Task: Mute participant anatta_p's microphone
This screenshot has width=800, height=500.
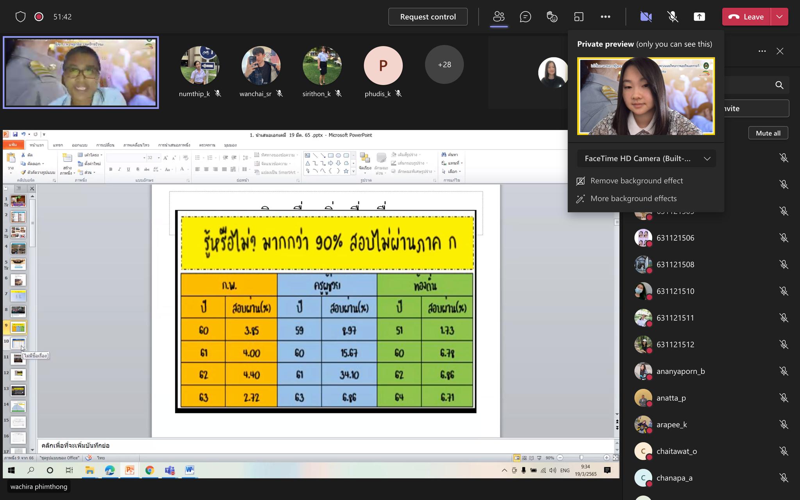Action: (784, 398)
